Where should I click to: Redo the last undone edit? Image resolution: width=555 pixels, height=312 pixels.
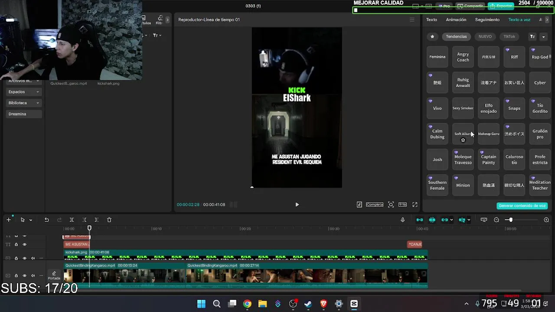(x=59, y=220)
